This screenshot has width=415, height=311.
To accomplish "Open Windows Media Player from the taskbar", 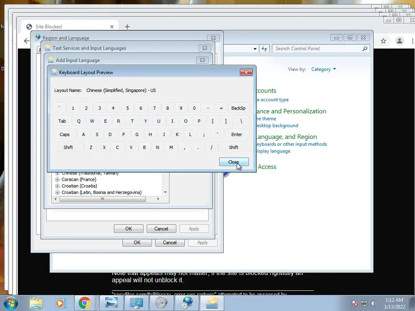I will (x=60, y=303).
